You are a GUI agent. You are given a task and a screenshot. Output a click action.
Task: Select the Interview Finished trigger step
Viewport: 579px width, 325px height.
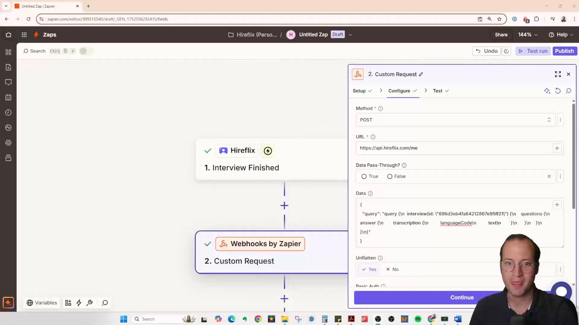272,159
